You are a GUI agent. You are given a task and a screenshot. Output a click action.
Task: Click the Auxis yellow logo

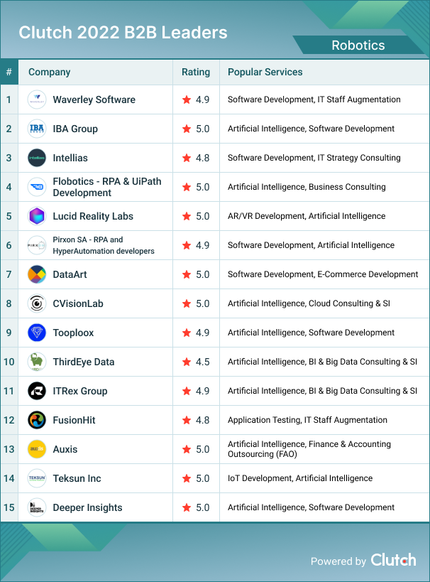pyautogui.click(x=37, y=449)
